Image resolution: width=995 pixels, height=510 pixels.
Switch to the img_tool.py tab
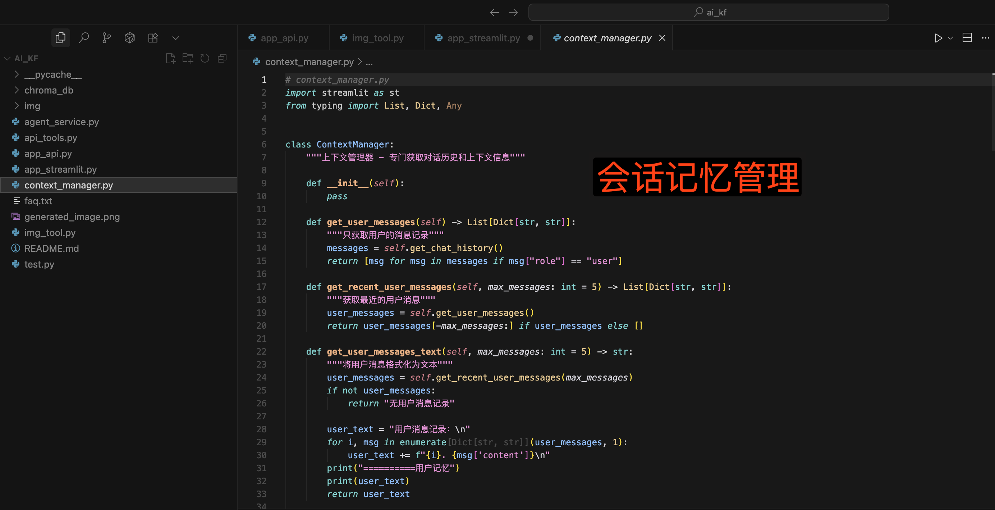(x=377, y=38)
